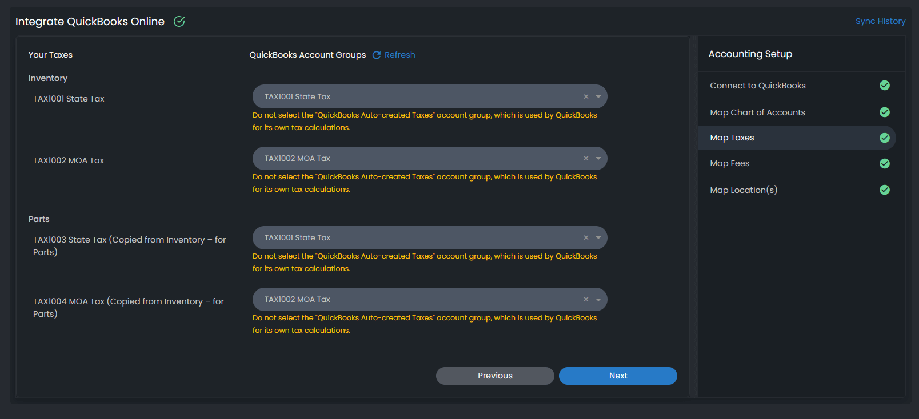Open dropdown arrow for parts TAX1004 MOA Tax
Viewport: 919px width, 419px height.
(x=598, y=299)
